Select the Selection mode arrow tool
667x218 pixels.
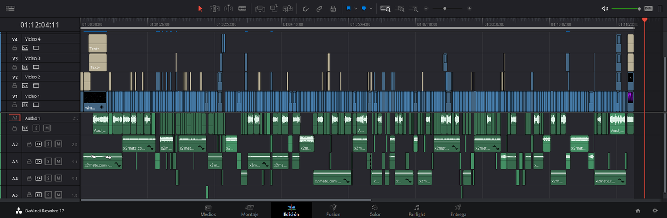point(201,8)
